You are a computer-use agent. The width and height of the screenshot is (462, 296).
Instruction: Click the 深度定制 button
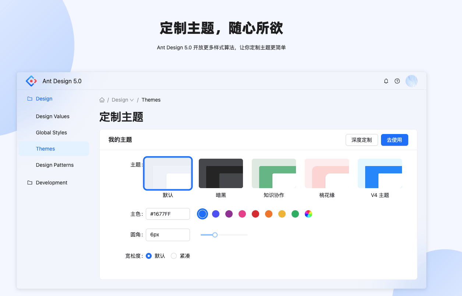click(362, 140)
